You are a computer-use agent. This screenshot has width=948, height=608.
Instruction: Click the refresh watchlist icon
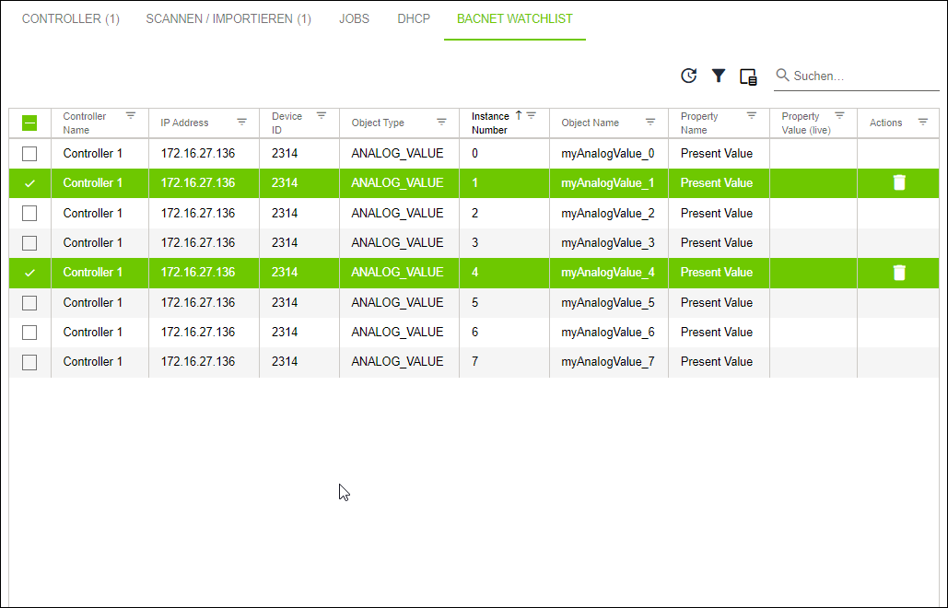pos(688,76)
